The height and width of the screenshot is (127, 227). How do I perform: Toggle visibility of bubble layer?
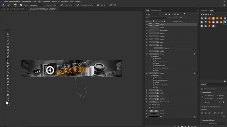[x=146, y=93]
